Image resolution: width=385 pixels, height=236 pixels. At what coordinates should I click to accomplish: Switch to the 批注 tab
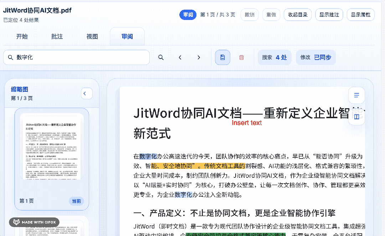point(57,36)
